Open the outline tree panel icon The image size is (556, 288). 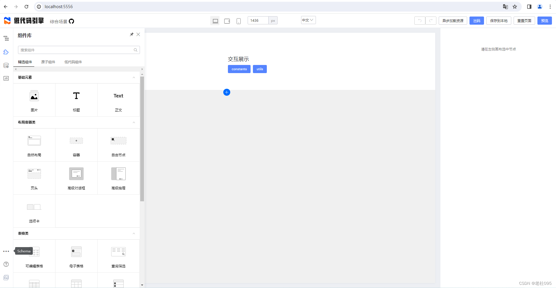(6, 38)
